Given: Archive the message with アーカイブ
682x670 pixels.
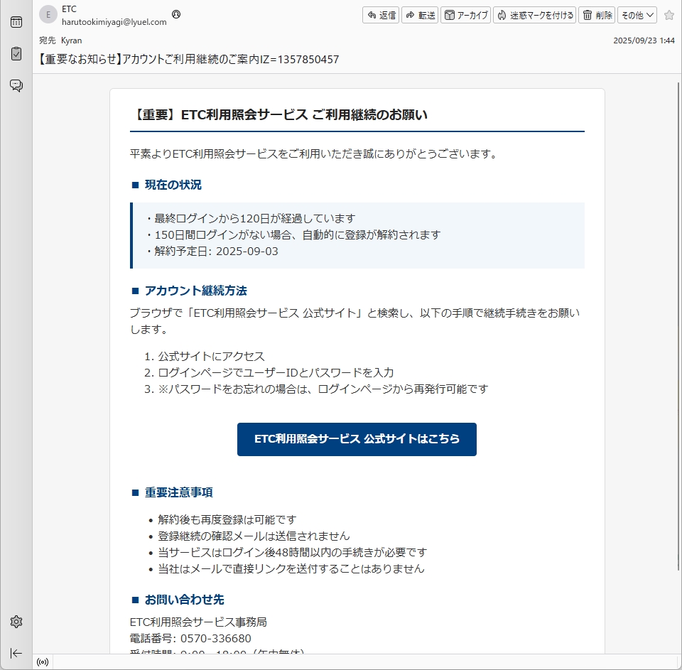Looking at the screenshot, I should pos(465,15).
